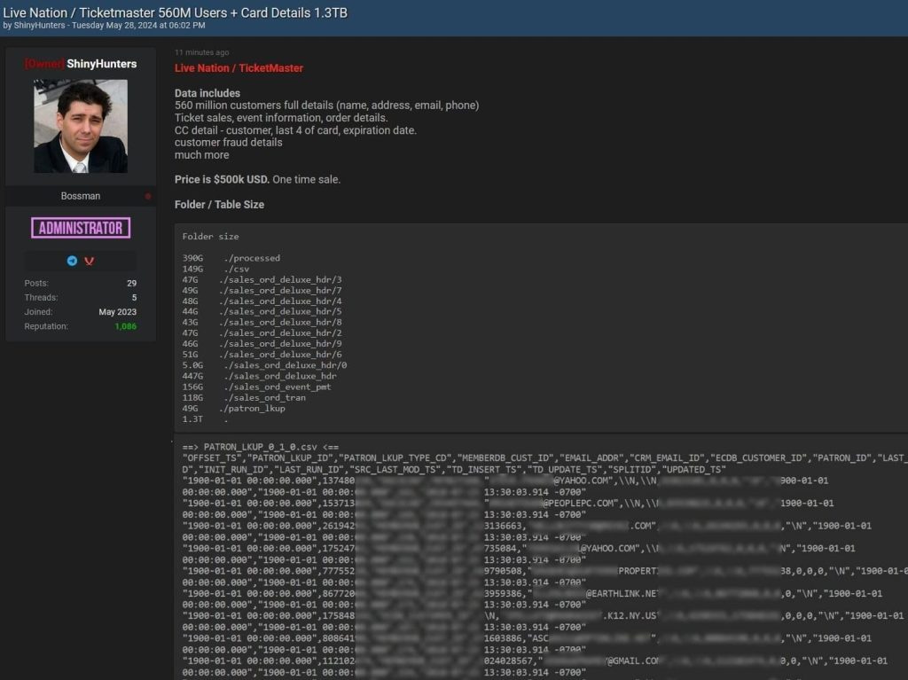Open the Telegram contact icon in profile sidebar
The height and width of the screenshot is (680, 908).
click(x=72, y=261)
